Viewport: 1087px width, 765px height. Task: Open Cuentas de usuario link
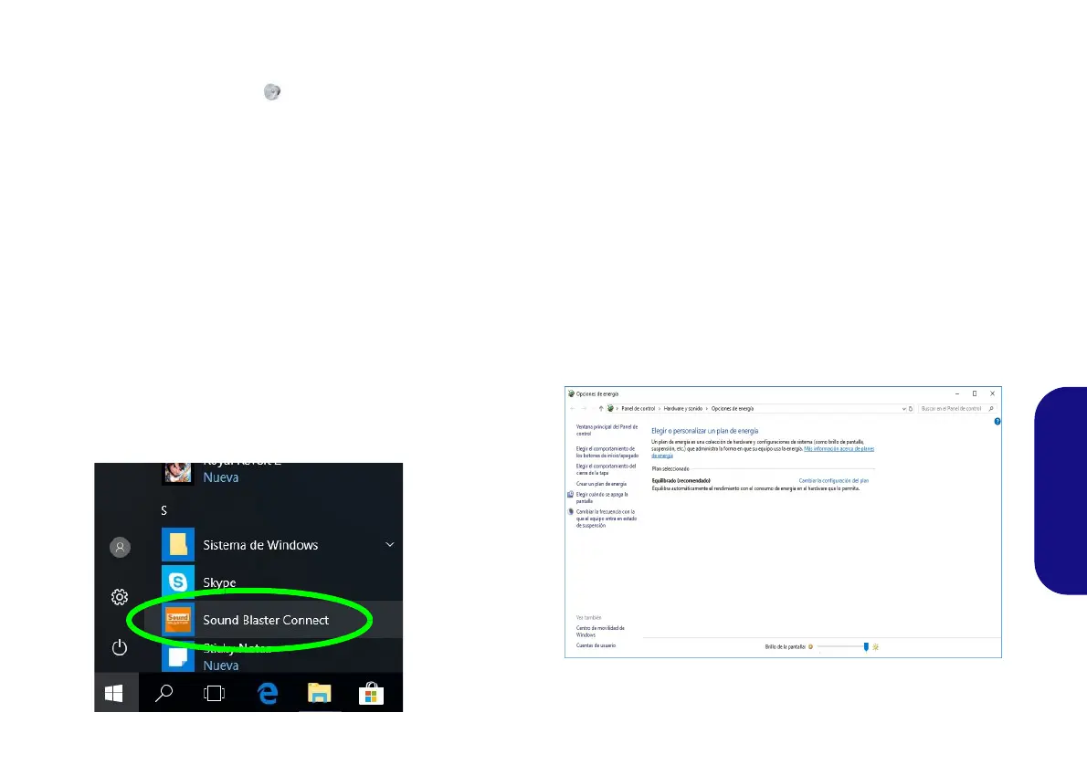[x=596, y=645]
